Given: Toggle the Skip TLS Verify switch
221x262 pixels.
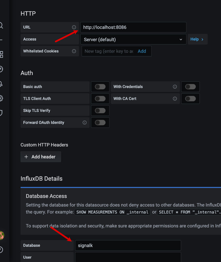Looking at the screenshot, I should pyautogui.click(x=100, y=111).
